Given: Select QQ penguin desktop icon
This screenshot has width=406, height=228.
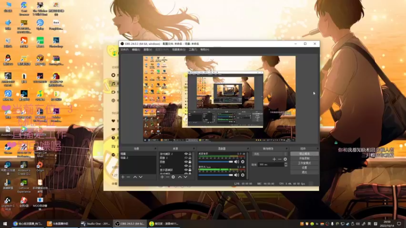Looking at the screenshot, I should point(8,60).
